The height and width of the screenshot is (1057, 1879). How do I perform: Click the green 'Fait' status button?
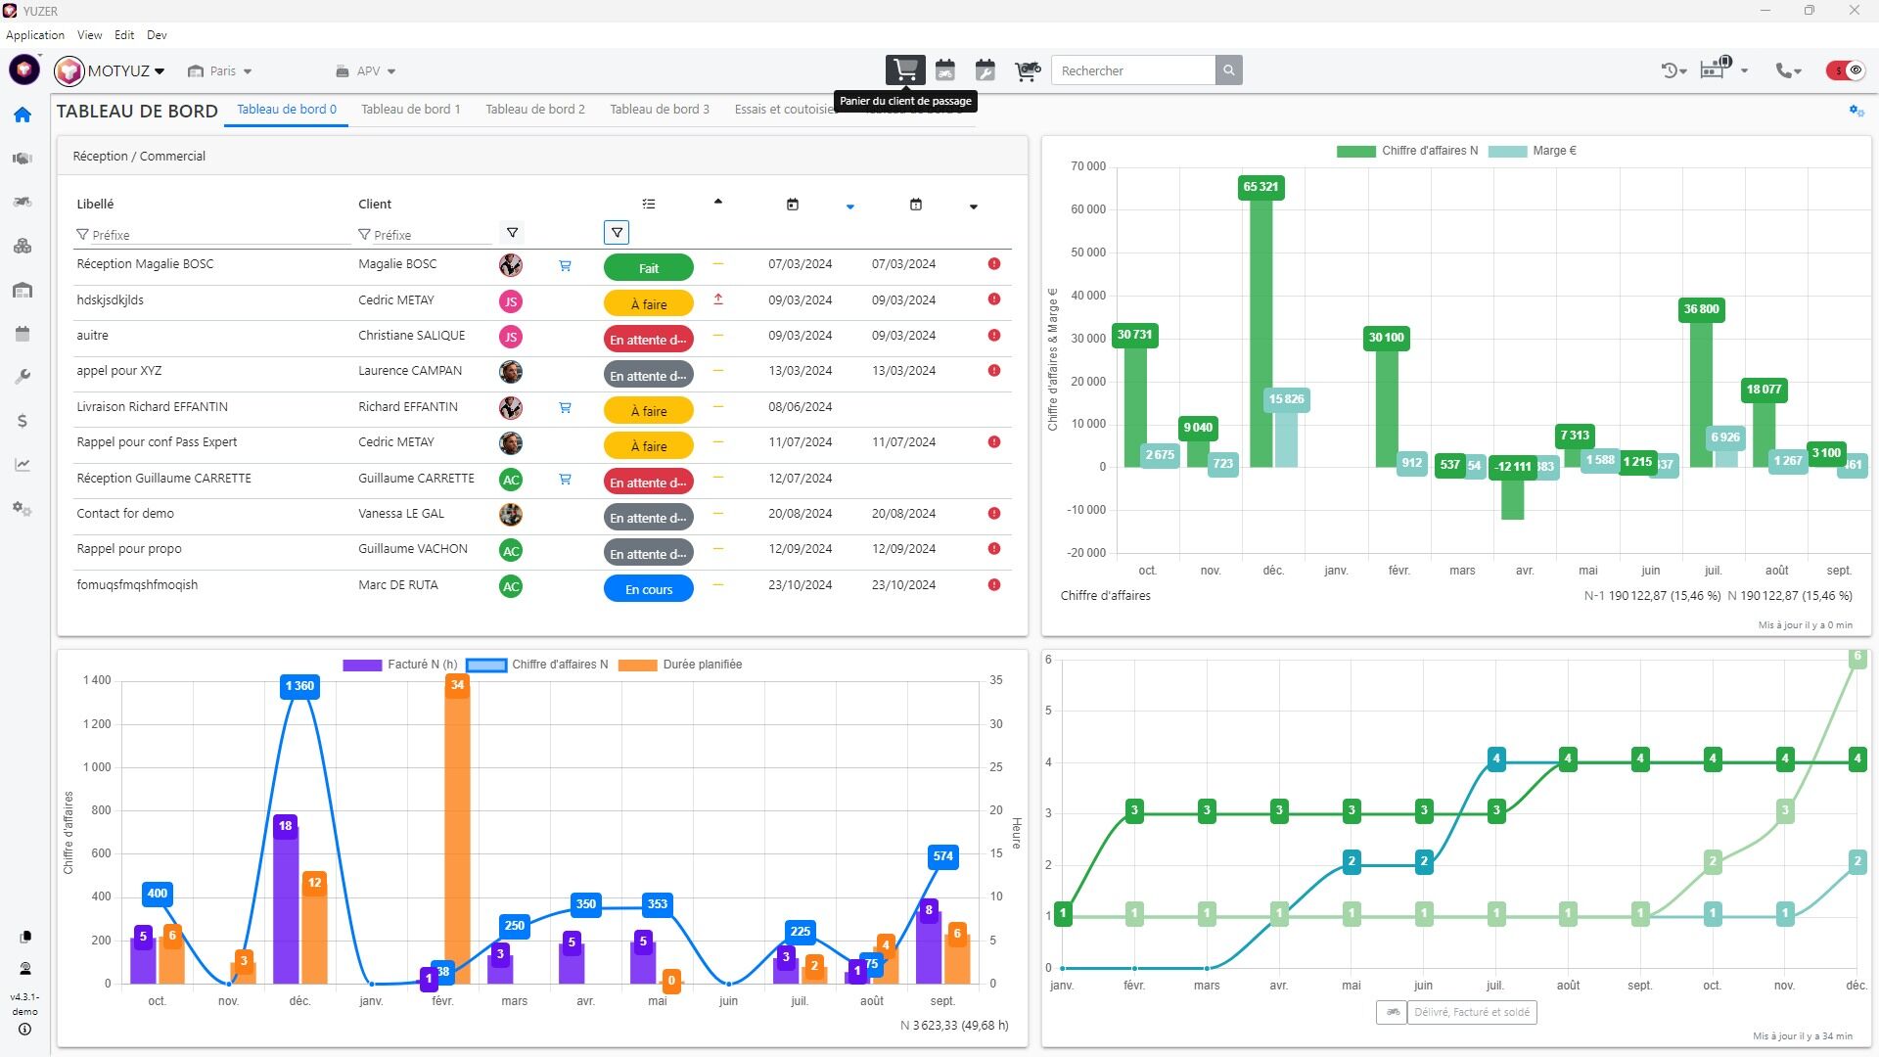click(x=648, y=268)
